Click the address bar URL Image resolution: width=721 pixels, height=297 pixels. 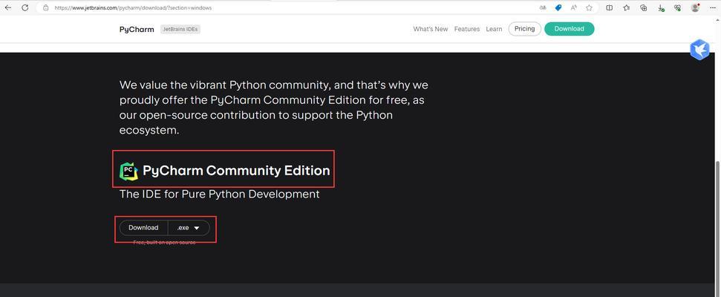tap(133, 8)
